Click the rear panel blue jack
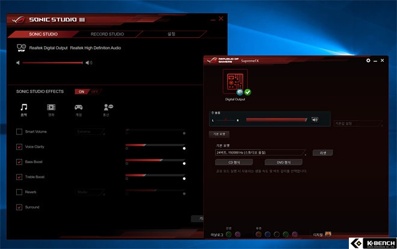 268,235
